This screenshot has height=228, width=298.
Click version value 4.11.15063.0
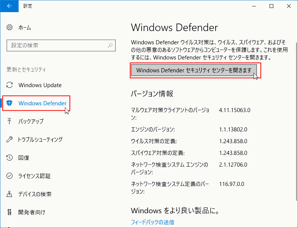coord(235,110)
